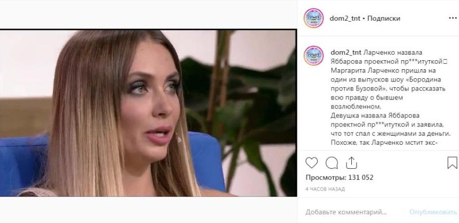The image size is (459, 223).
Task: Like the post with heart icon
Action: [311, 162]
